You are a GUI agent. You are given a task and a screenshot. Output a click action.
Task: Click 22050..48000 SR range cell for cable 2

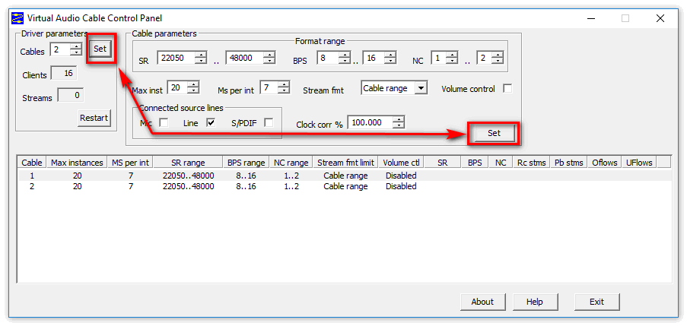tap(189, 186)
